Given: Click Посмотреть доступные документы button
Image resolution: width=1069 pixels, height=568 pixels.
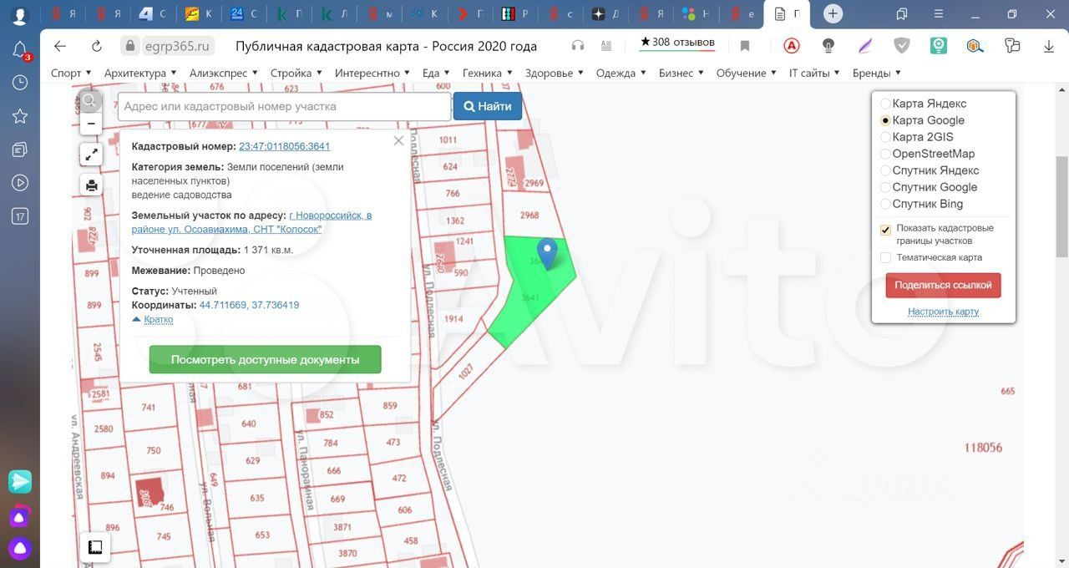Looking at the screenshot, I should pos(266,360).
